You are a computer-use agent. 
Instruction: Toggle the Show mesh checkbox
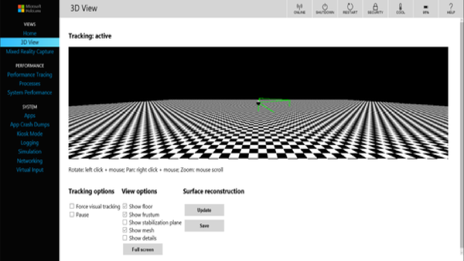tap(125, 230)
